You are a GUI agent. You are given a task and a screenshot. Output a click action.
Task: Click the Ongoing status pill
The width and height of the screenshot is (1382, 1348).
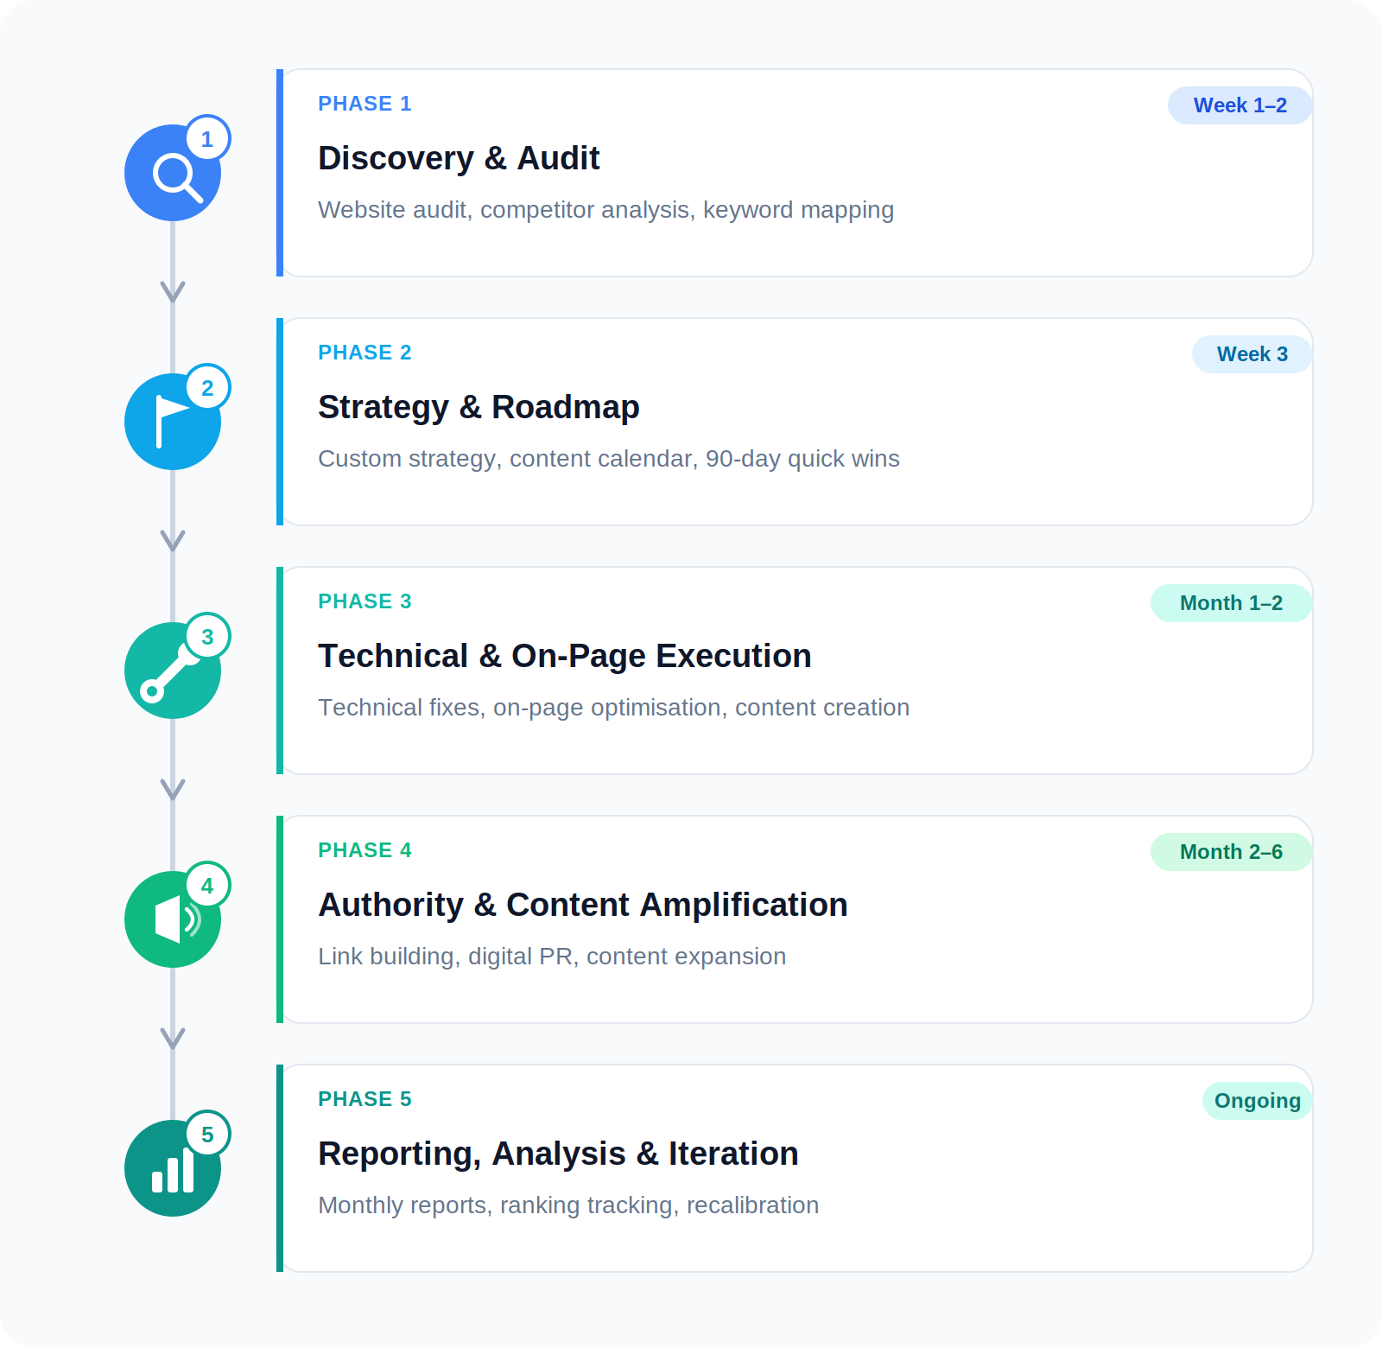point(1257,1101)
